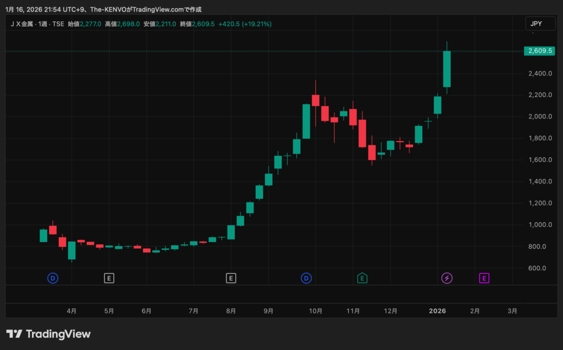
Task: Select the blue dividend D marker near October
Action: point(306,278)
